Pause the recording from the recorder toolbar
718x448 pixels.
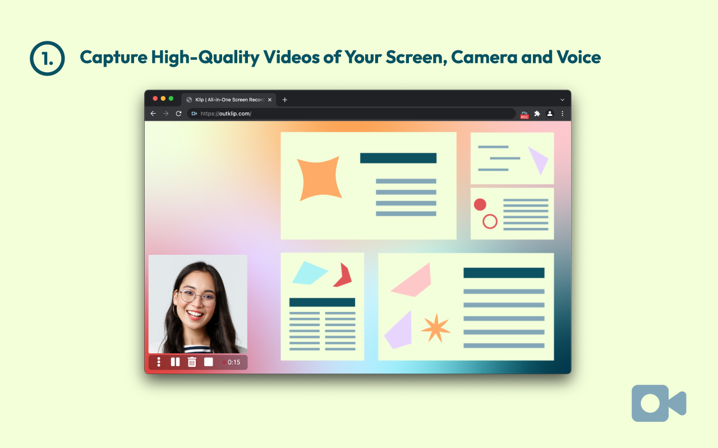[x=175, y=362]
